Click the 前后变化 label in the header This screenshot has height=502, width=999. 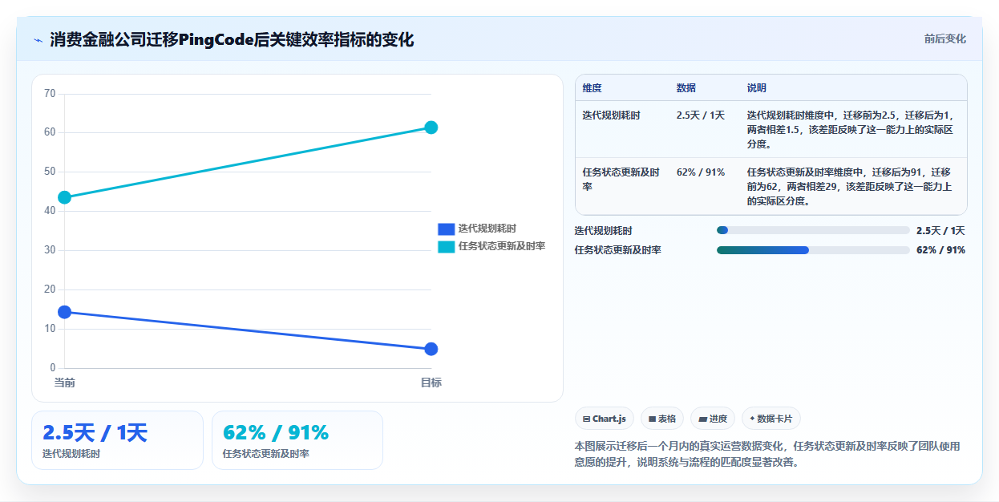(944, 38)
